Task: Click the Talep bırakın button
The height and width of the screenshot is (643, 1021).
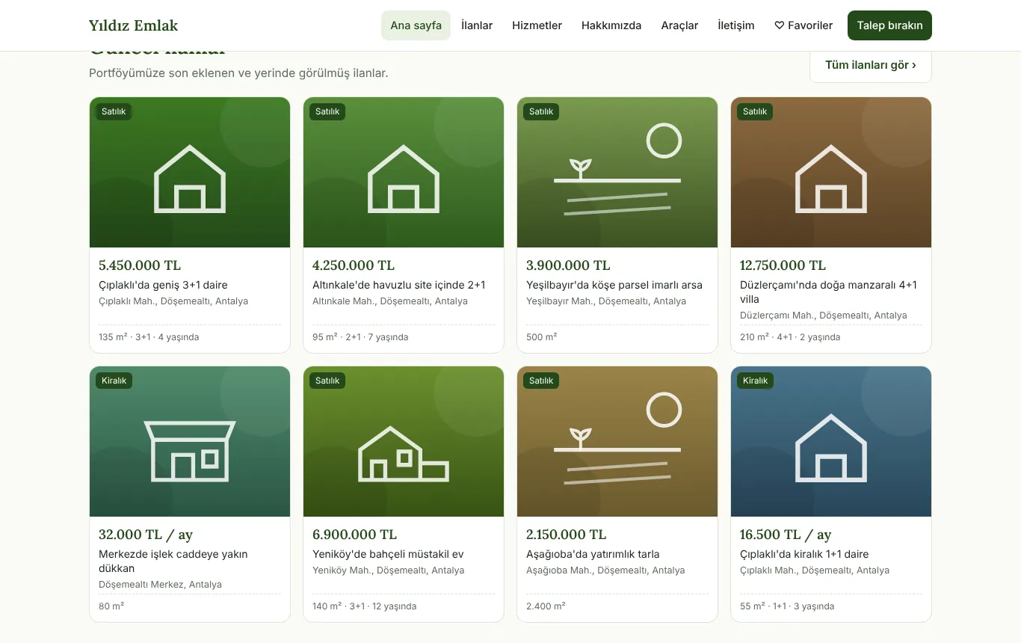Action: pyautogui.click(x=889, y=25)
